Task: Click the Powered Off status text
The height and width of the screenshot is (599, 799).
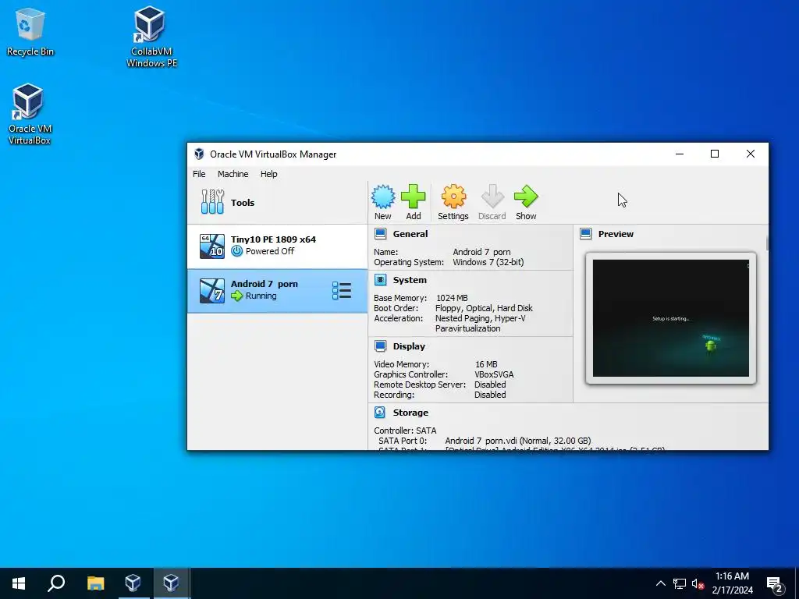Action: [x=270, y=251]
